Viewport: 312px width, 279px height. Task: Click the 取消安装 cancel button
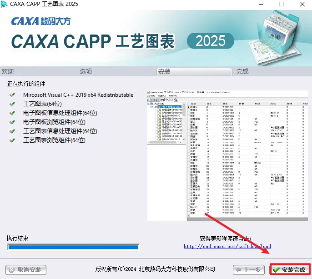coord(26,270)
